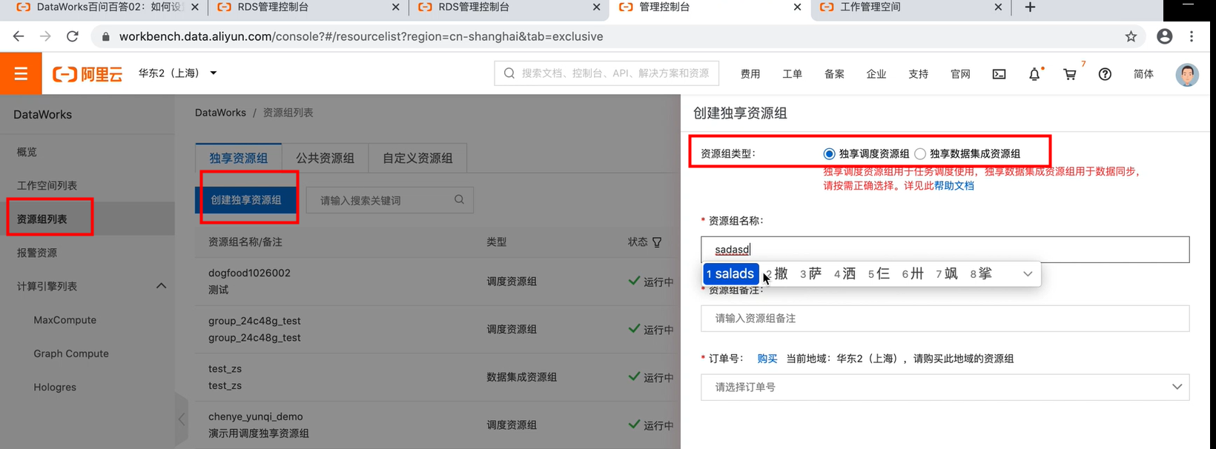The height and width of the screenshot is (449, 1216).
Task: Open 资源组列表 in the sidebar
Action: coord(42,219)
